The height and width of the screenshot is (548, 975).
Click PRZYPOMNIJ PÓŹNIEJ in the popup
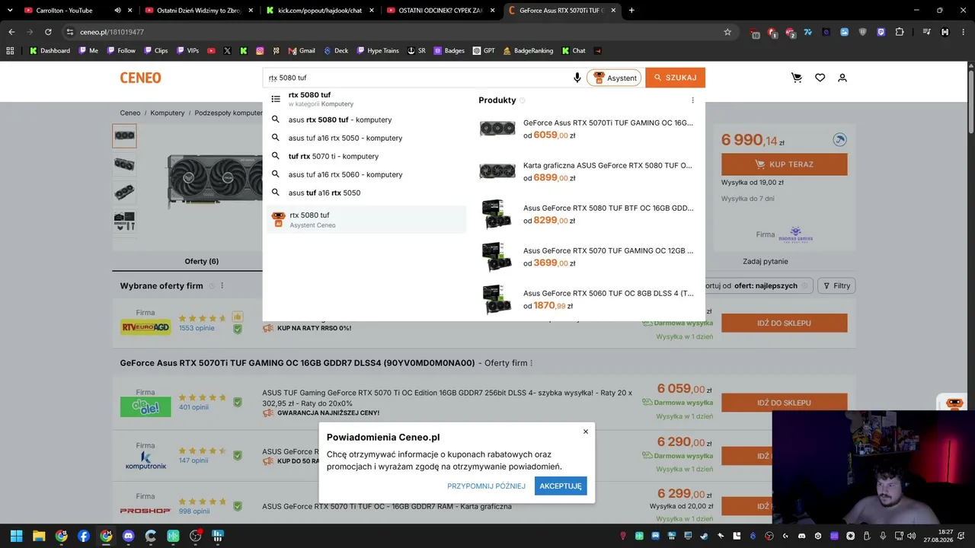pos(486,486)
